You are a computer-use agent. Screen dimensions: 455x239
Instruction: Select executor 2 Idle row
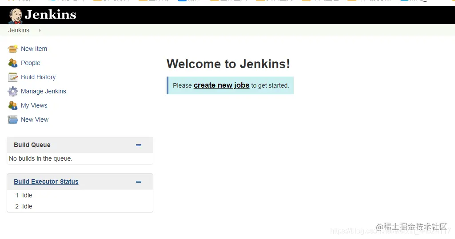80,206
